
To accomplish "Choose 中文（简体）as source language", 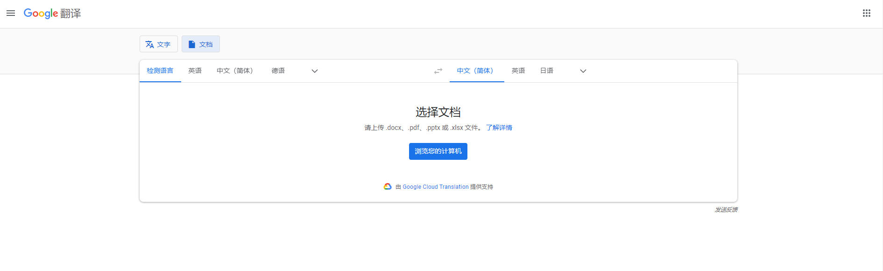I will 235,71.
